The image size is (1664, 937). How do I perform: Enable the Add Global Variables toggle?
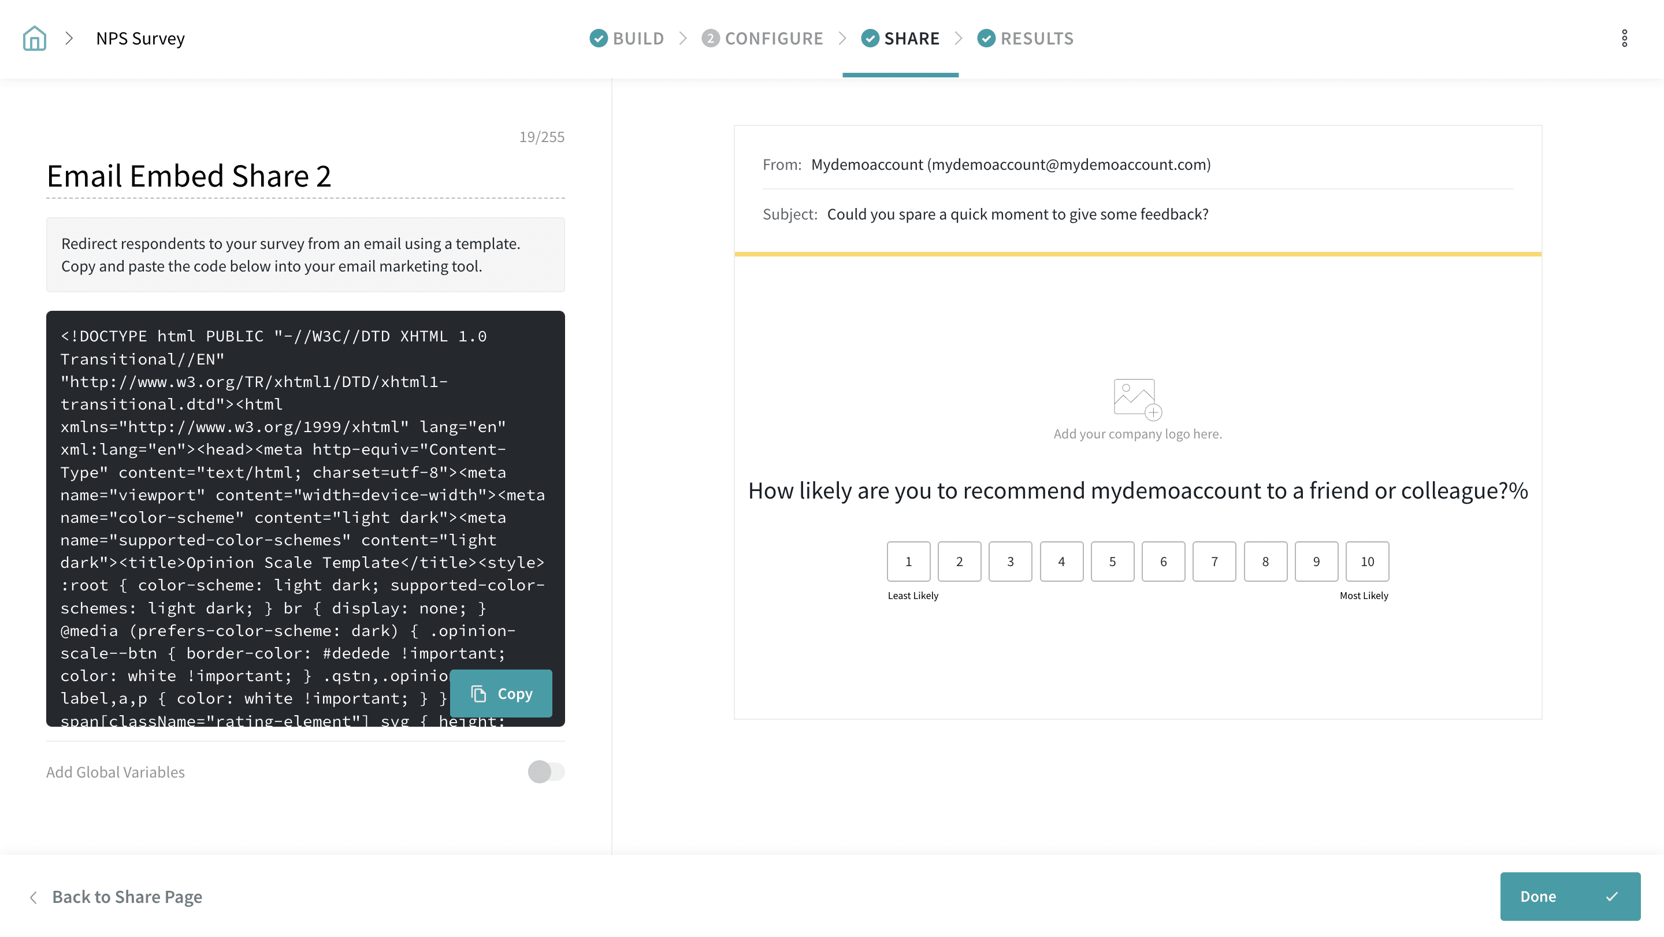546,772
